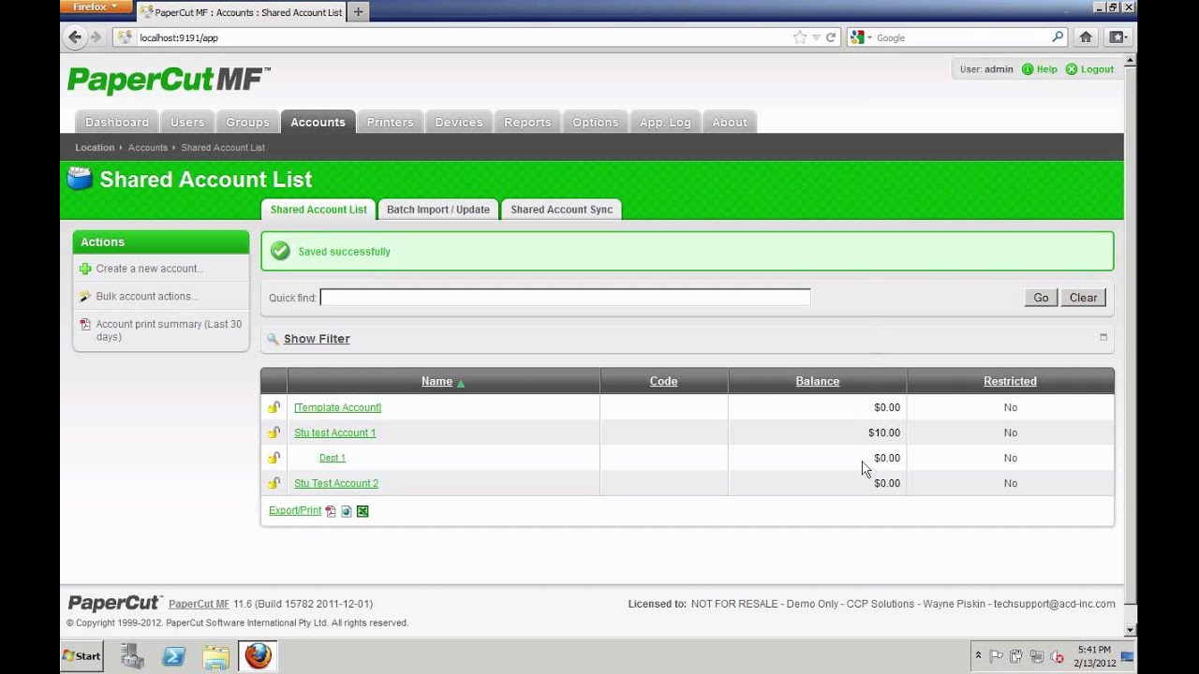1199x674 pixels.
Task: Open the About tab
Action: [730, 122]
